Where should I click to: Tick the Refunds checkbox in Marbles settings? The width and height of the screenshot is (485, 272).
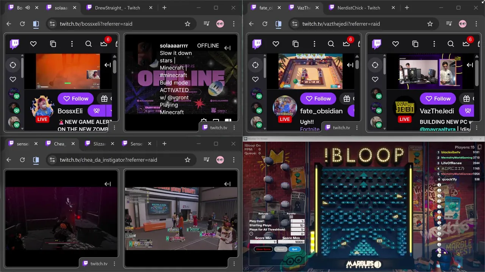[x=263, y=217]
